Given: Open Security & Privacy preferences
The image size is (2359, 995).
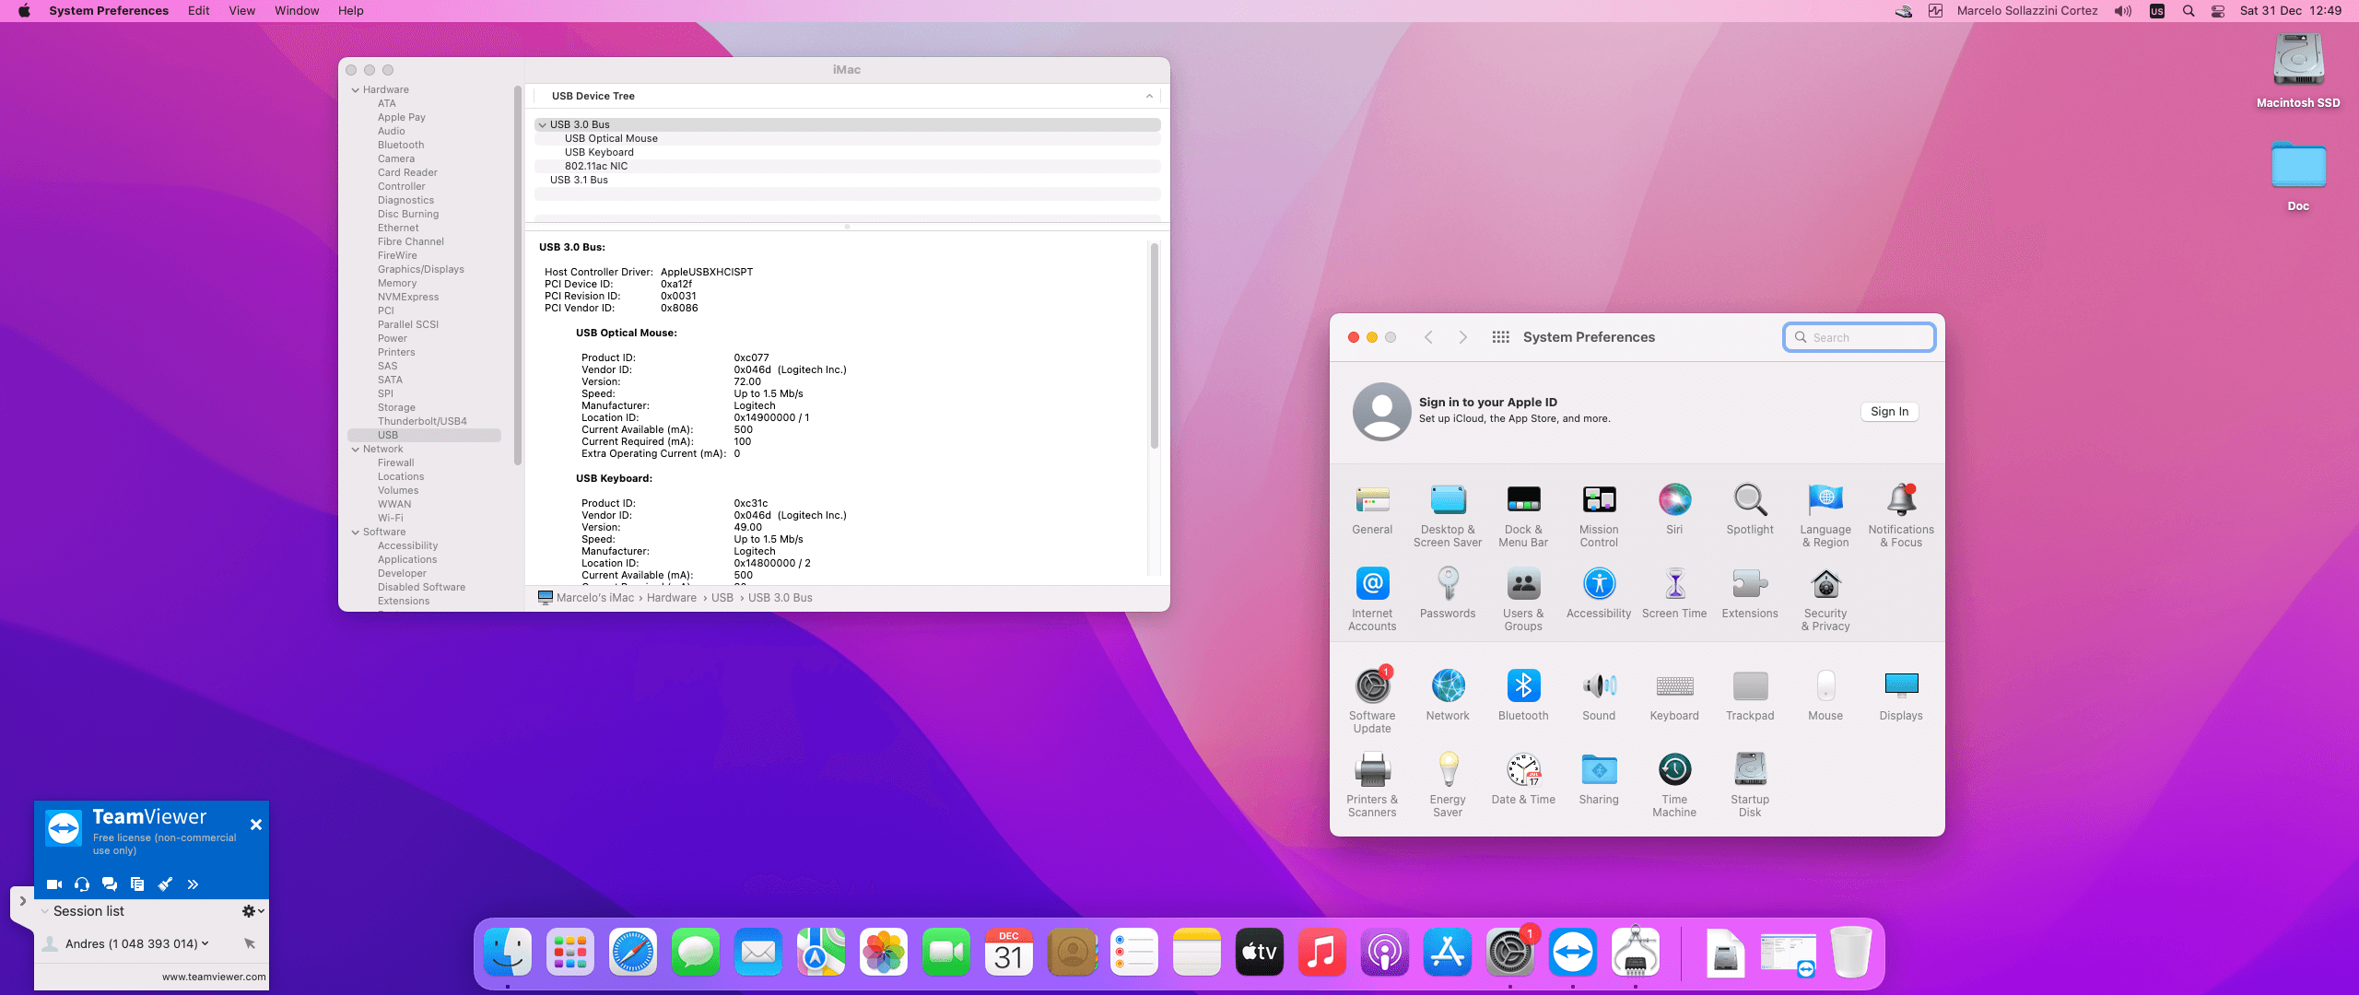Looking at the screenshot, I should coord(1825,585).
